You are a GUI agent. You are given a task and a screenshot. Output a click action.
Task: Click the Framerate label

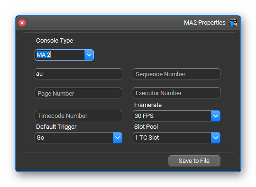148,105
